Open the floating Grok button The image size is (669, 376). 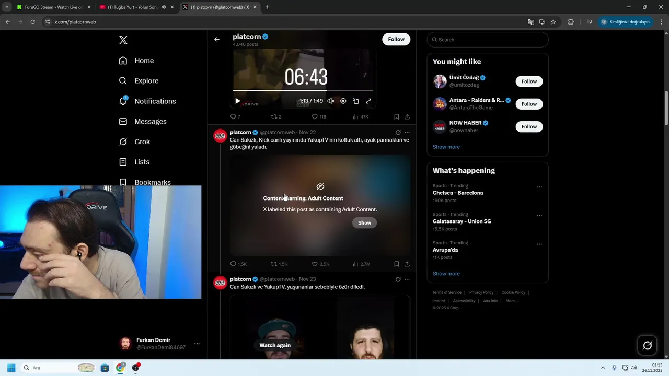[x=648, y=345]
